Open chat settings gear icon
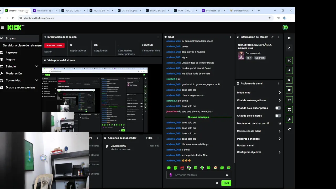Screen dimensions: 336x189 tap(217, 183)
